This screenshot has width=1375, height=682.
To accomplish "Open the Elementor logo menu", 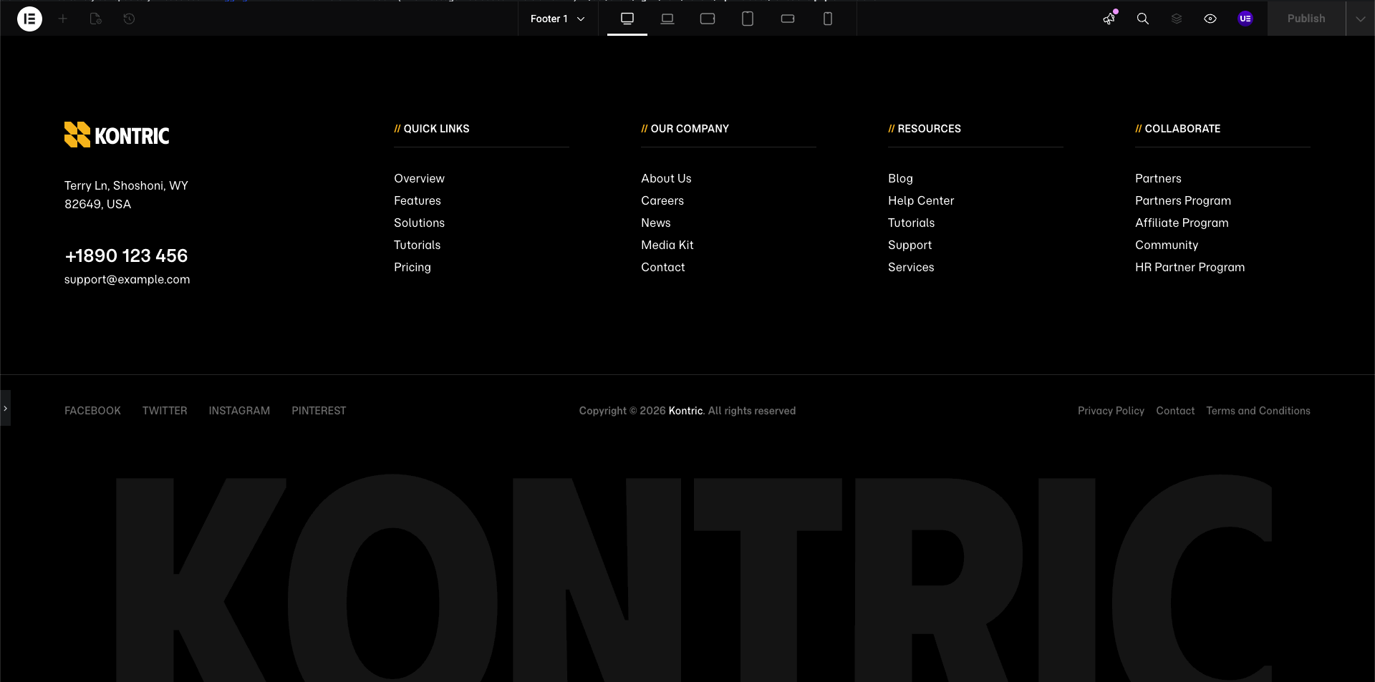I will click(29, 19).
